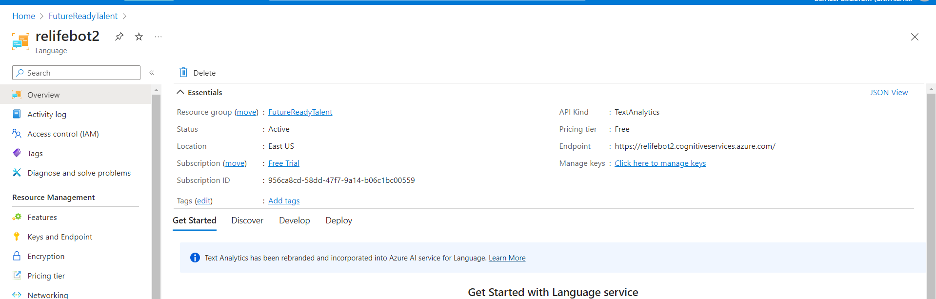Click the Active status value
Viewport: 936px width, 299px height.
279,129
